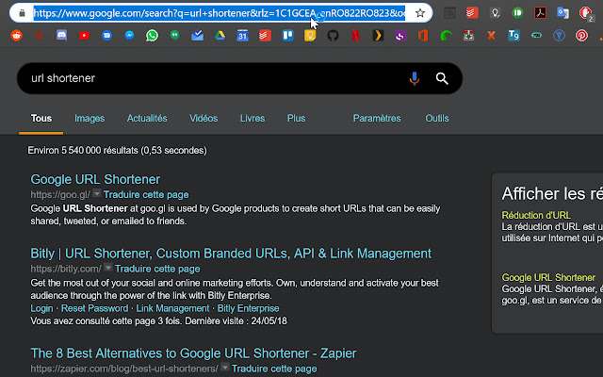Open the Facebook Messenger bookmark

point(130,36)
